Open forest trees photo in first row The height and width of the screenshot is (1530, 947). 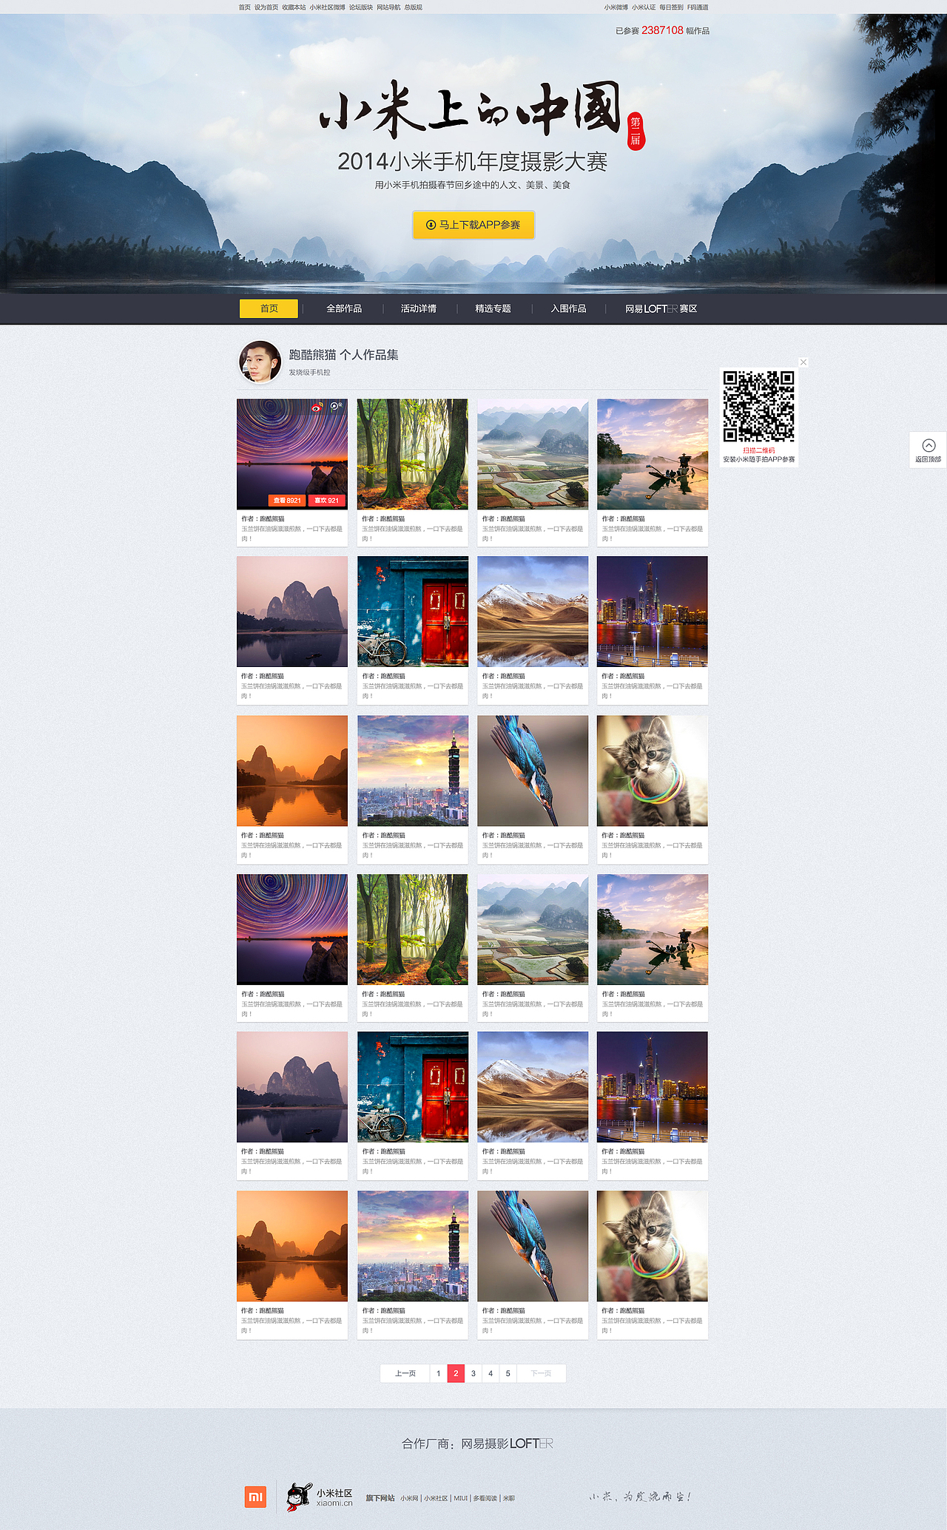(x=413, y=454)
